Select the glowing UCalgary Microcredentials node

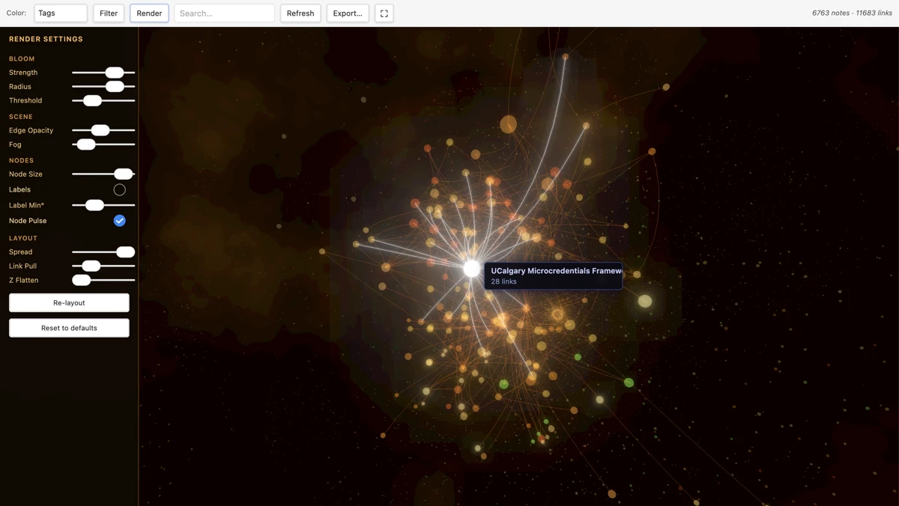point(471,268)
